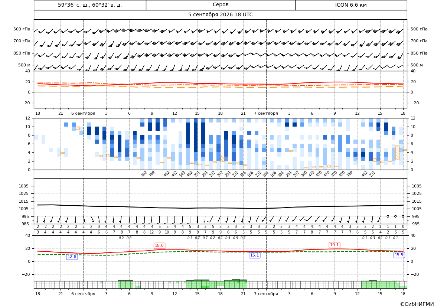This screenshot has width=434, height=307.
Task: Click the left 500 гПа level label
Action: [x=22, y=29]
